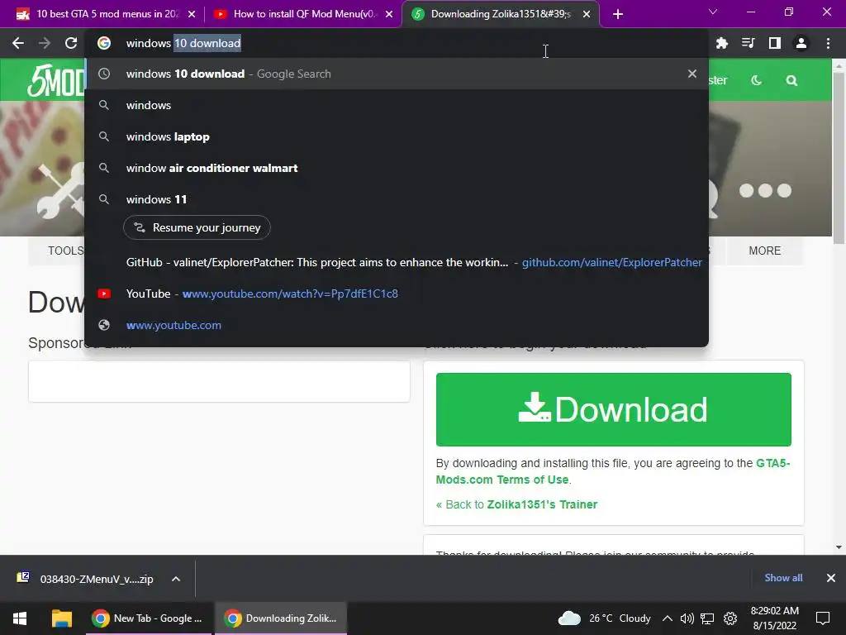Open the tab search chevron dropdown
846x635 pixels.
(713, 12)
